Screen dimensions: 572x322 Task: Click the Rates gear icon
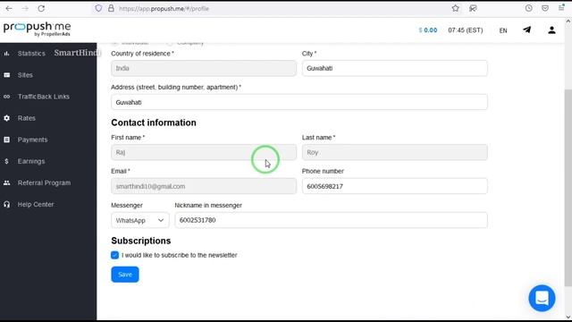6,118
